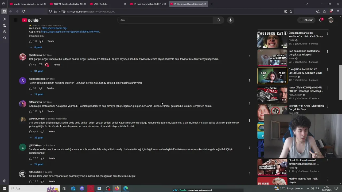Open options menu for @Marineyss comment

[x=249, y=104]
